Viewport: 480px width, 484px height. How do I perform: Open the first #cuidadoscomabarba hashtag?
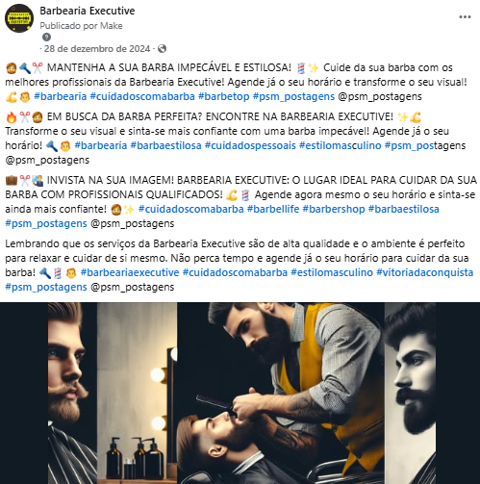tap(142, 96)
